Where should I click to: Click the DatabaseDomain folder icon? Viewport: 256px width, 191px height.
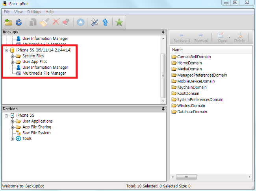pyautogui.click(x=174, y=112)
